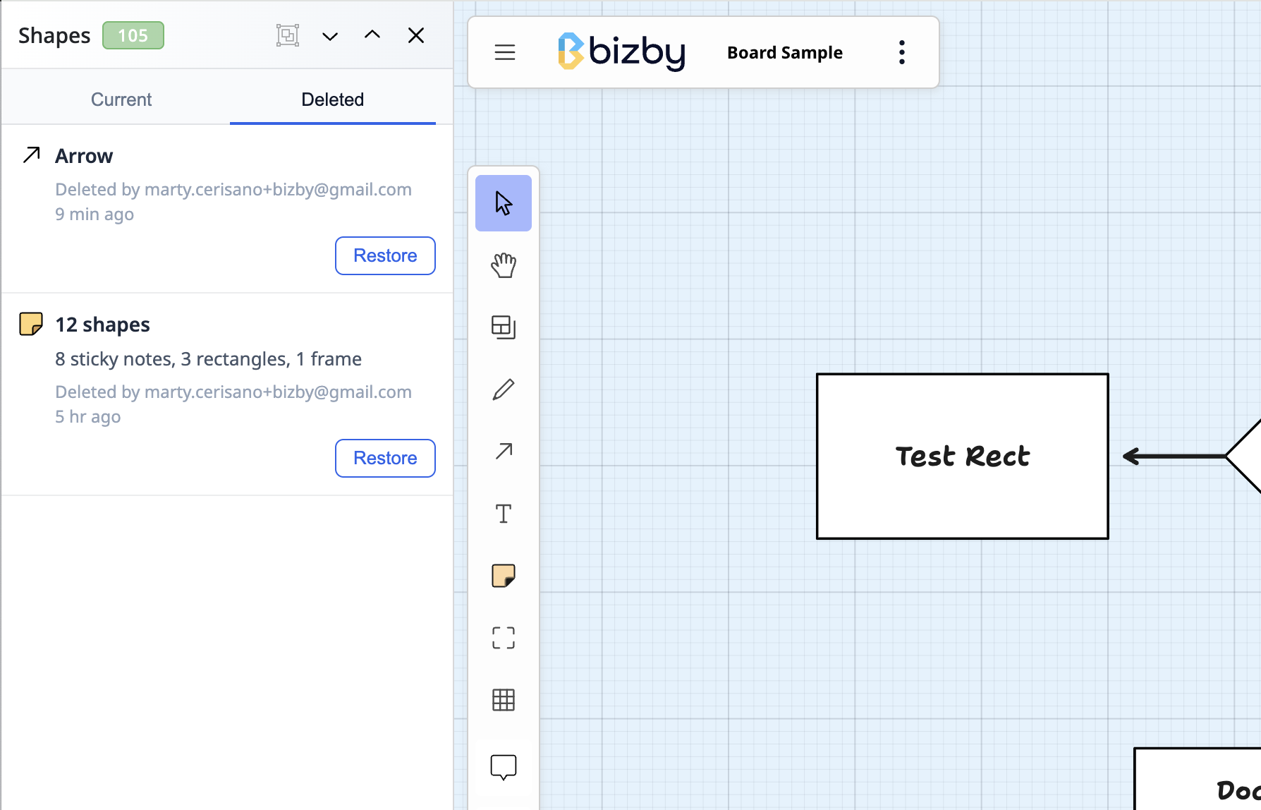1261x810 pixels.
Task: Switch to the Deleted tab
Action: 333,99
